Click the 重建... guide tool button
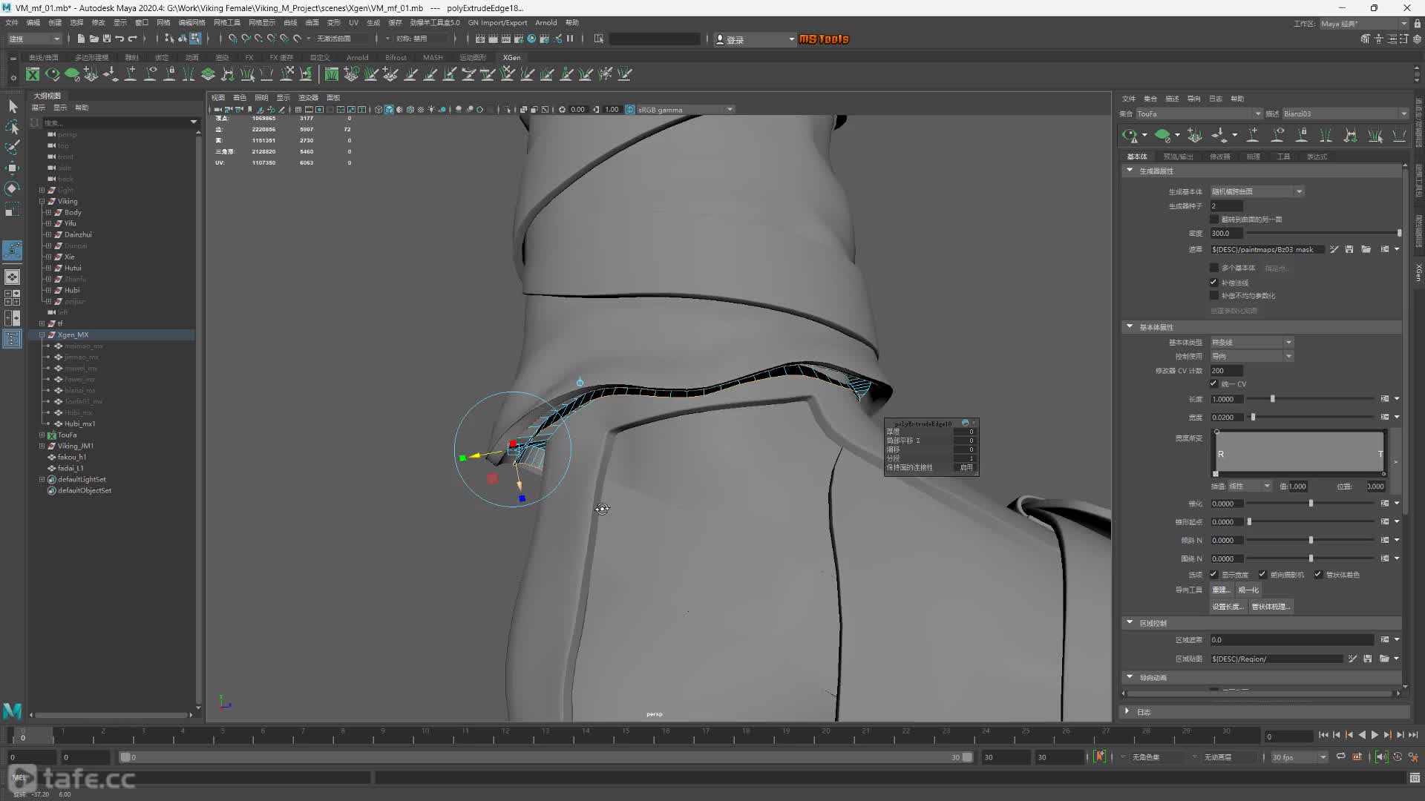This screenshot has width=1425, height=801. pyautogui.click(x=1221, y=590)
